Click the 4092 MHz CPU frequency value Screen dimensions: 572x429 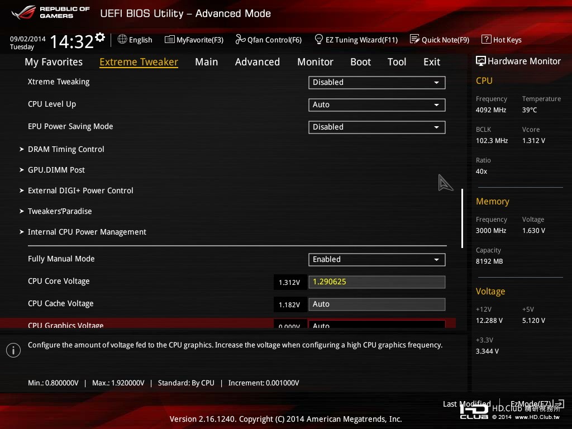point(491,110)
